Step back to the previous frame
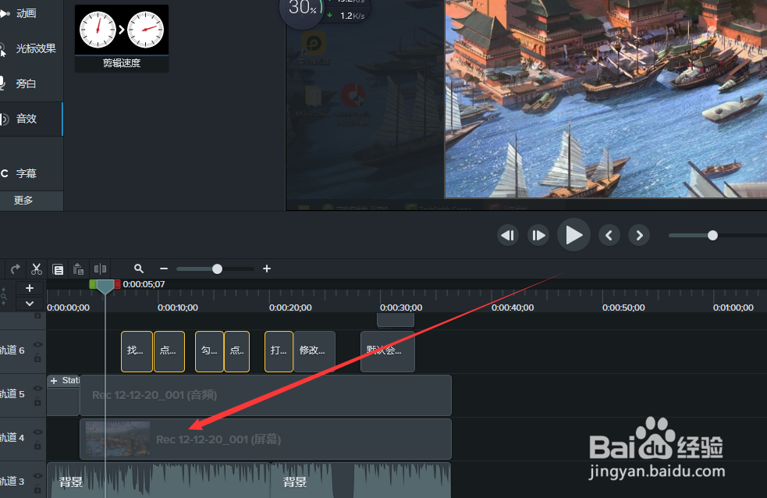The image size is (767, 498). coord(508,235)
